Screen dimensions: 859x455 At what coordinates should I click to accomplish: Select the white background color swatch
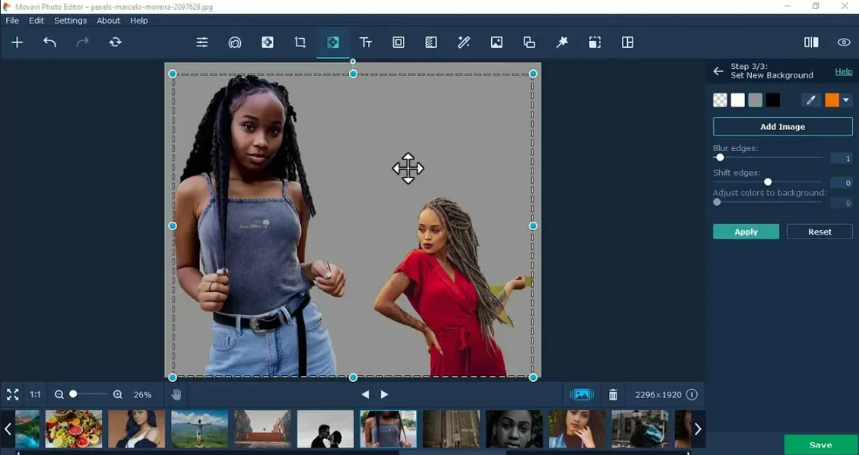click(737, 100)
